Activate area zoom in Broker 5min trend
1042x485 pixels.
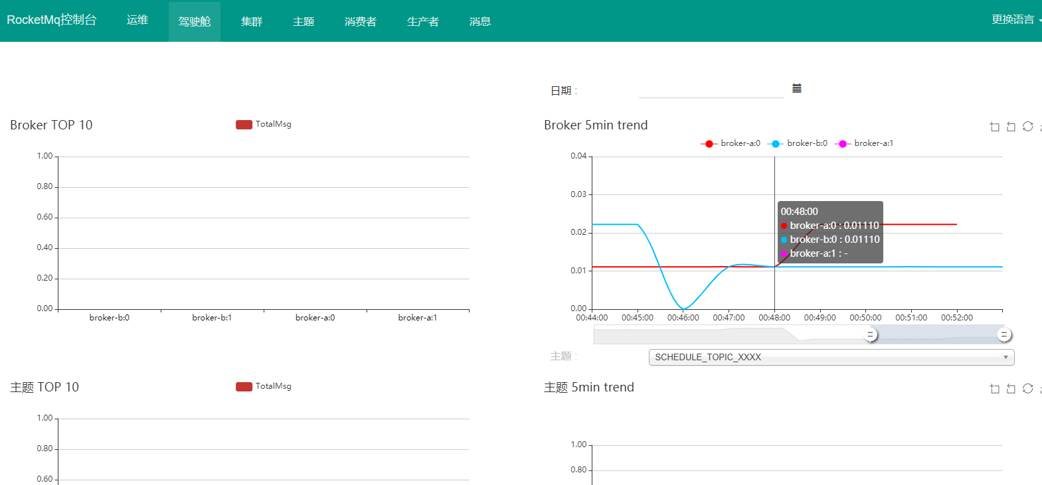(x=994, y=127)
